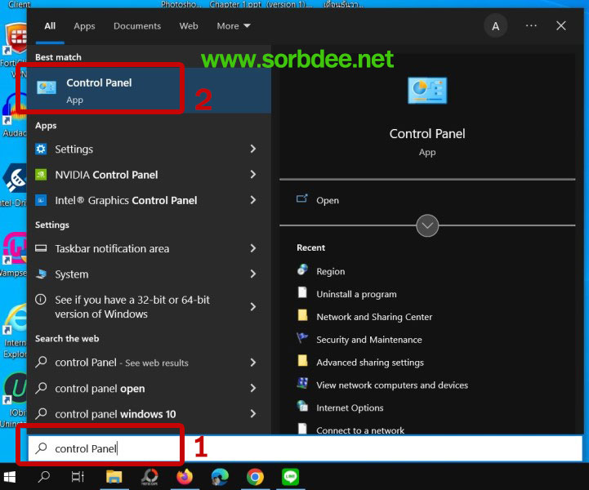Expand control panel open suggestion arrow
This screenshot has height=490, width=589.
[252, 388]
